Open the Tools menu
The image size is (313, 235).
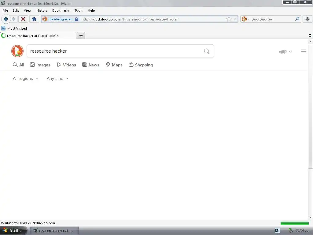[79, 10]
